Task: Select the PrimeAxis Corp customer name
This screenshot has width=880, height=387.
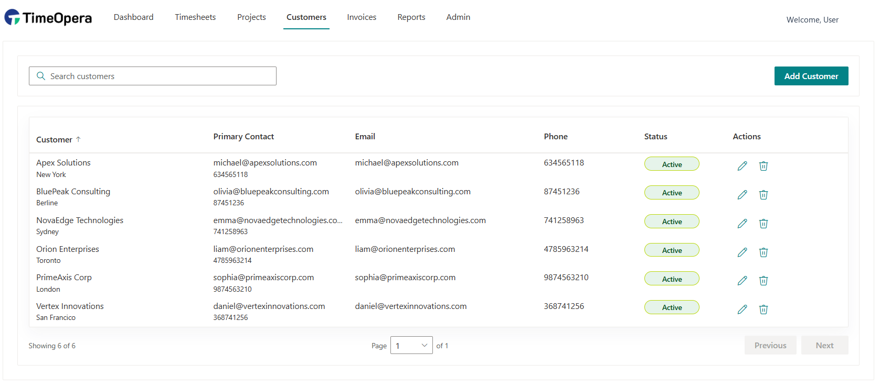Action: [64, 278]
